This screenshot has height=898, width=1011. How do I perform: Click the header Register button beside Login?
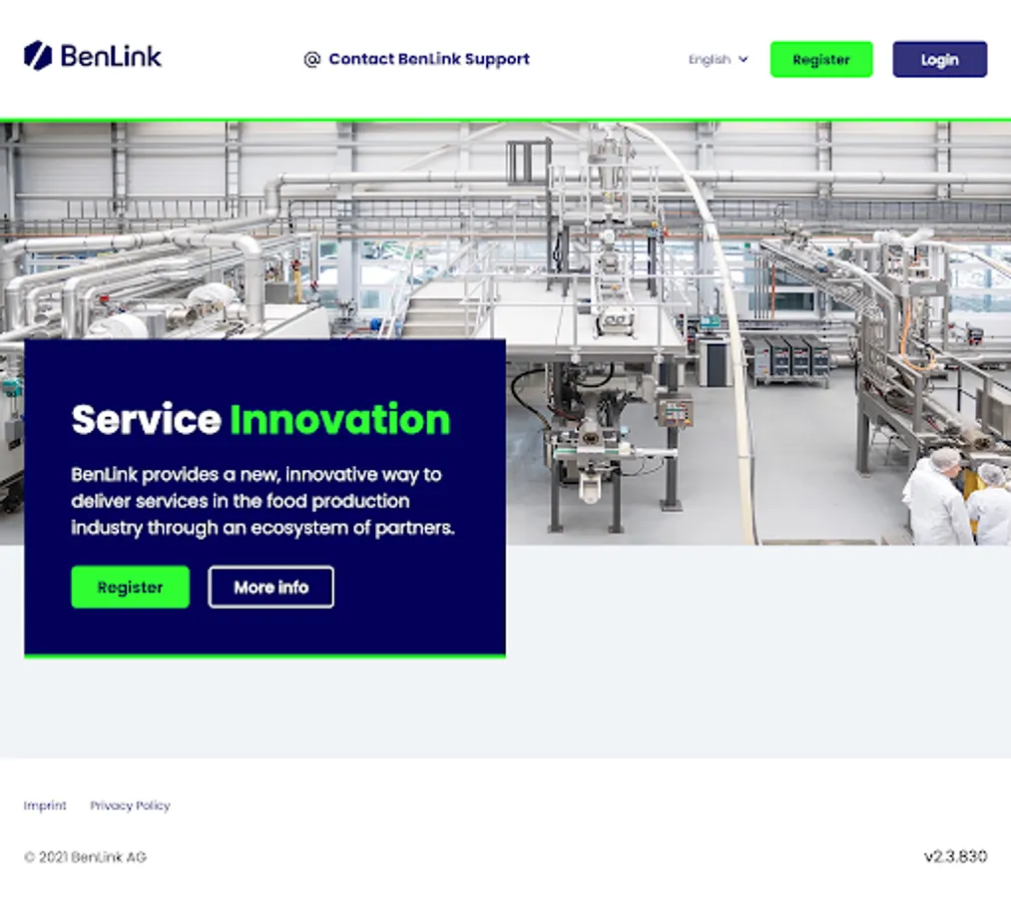click(820, 59)
